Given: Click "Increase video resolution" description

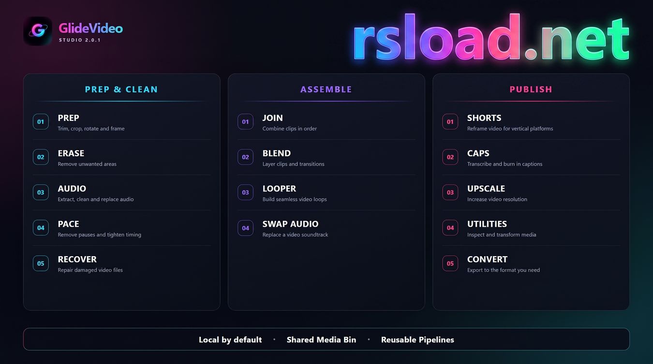Looking at the screenshot, I should coord(497,199).
